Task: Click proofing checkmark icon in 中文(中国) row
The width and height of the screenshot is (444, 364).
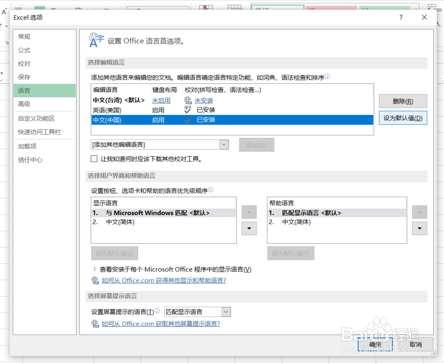Action: [x=187, y=119]
